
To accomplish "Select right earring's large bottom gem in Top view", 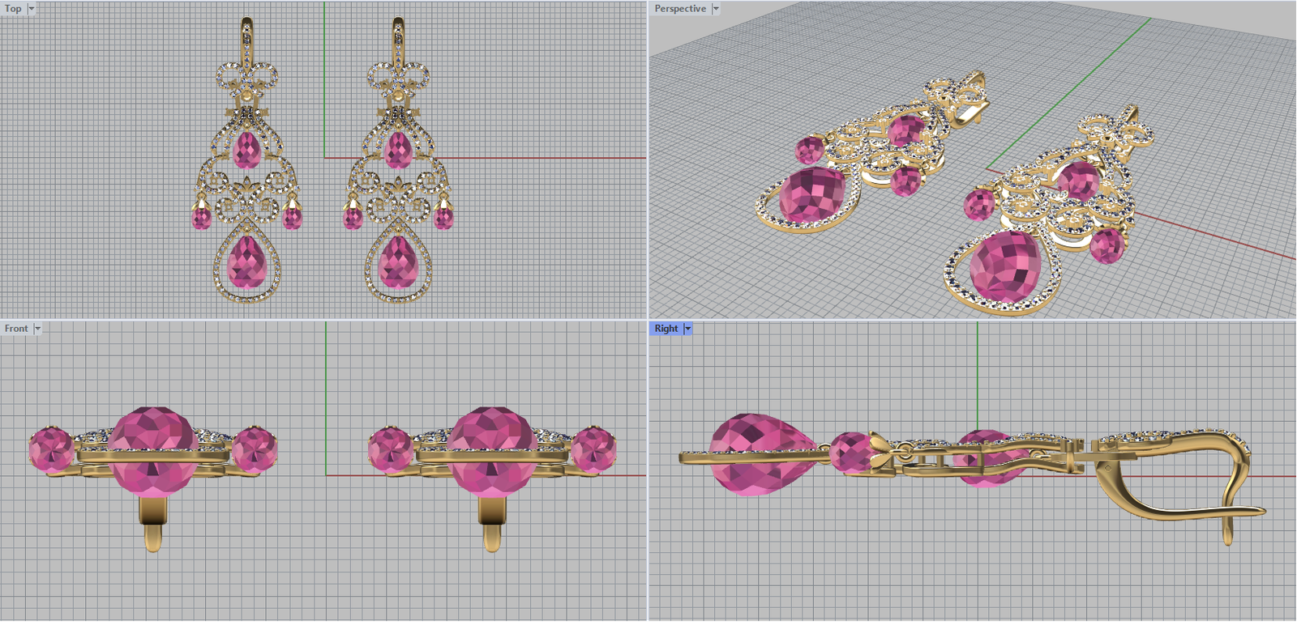I will coord(397,262).
